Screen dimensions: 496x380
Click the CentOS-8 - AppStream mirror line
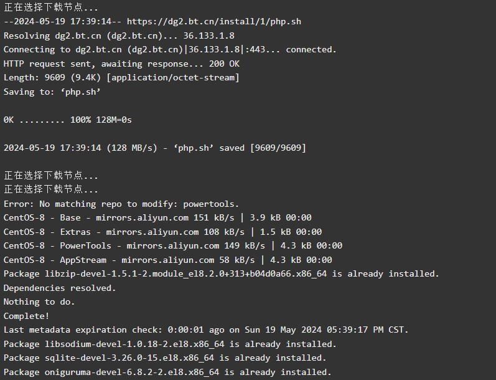click(167, 260)
